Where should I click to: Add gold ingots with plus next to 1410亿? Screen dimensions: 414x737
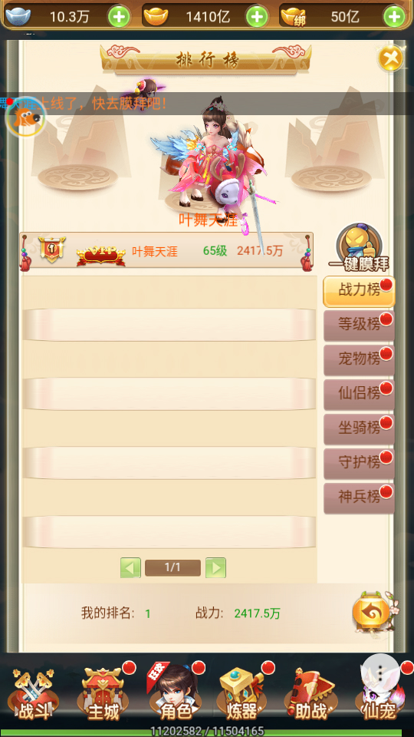pyautogui.click(x=258, y=18)
